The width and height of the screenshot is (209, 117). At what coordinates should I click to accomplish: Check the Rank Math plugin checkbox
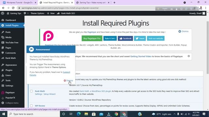click(x=31, y=91)
